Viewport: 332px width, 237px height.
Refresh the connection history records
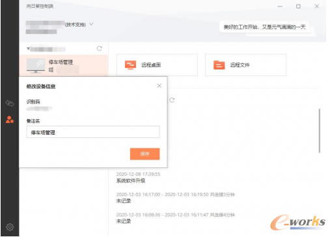pos(172,100)
